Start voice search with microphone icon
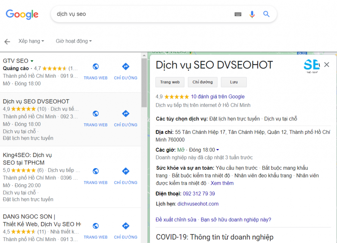 [252, 14]
